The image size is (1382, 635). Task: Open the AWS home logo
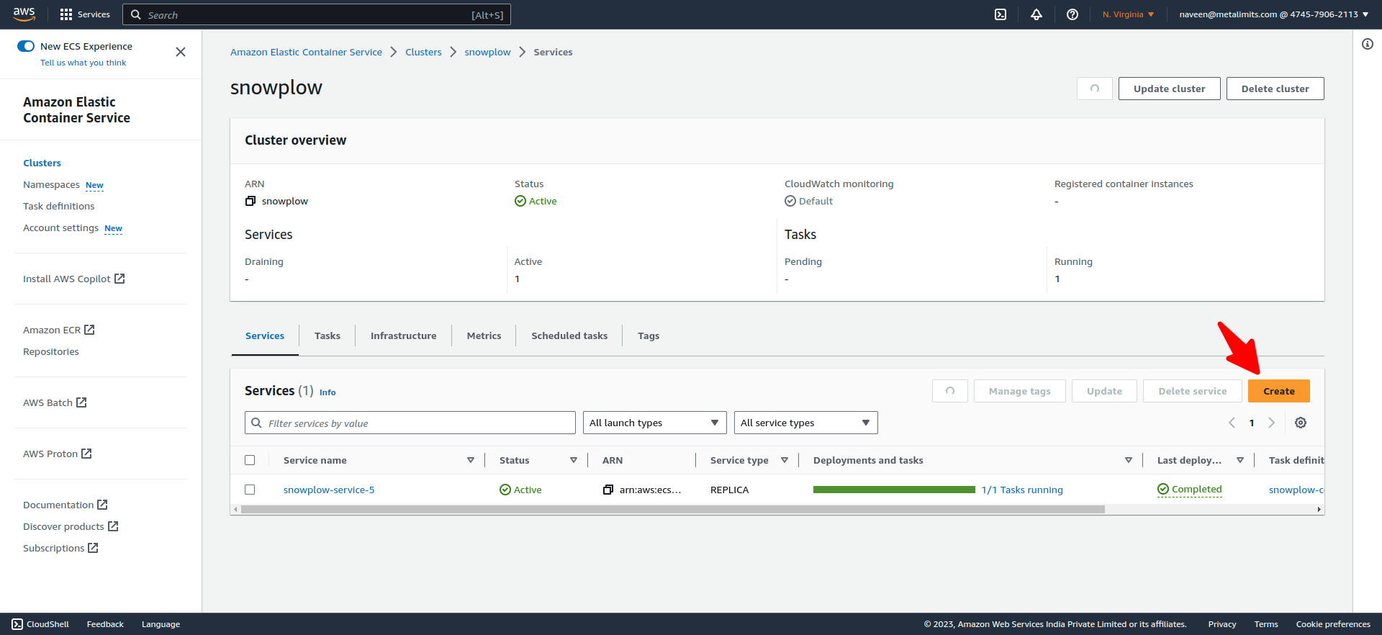tap(24, 14)
